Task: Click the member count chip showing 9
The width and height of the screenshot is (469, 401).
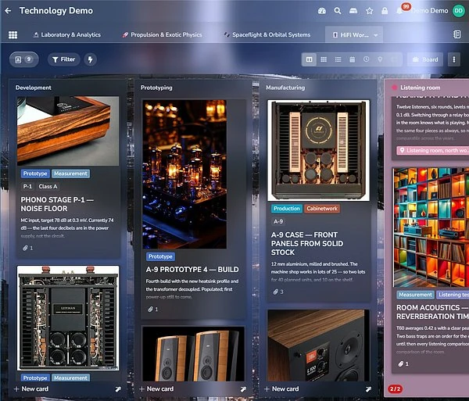Action: click(24, 59)
